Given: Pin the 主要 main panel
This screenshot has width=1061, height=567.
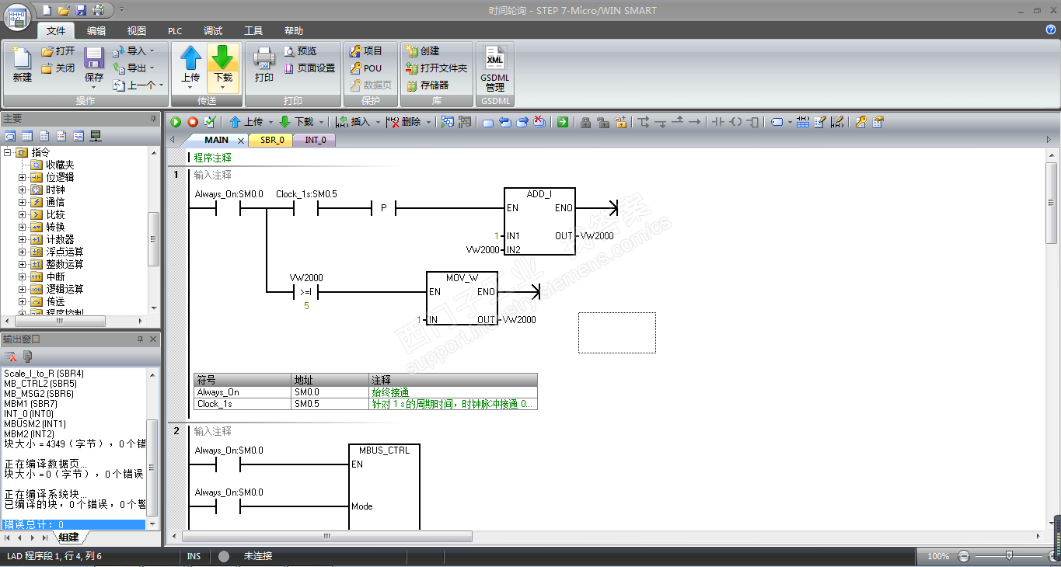Looking at the screenshot, I should 153,119.
